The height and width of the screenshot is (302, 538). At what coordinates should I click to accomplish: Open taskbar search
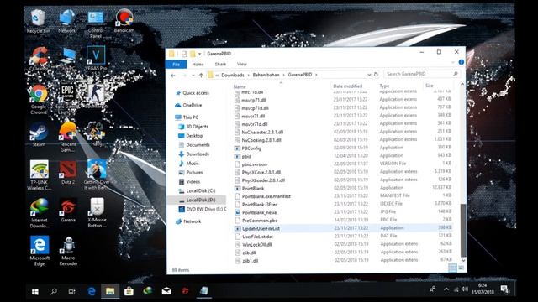tap(54, 291)
